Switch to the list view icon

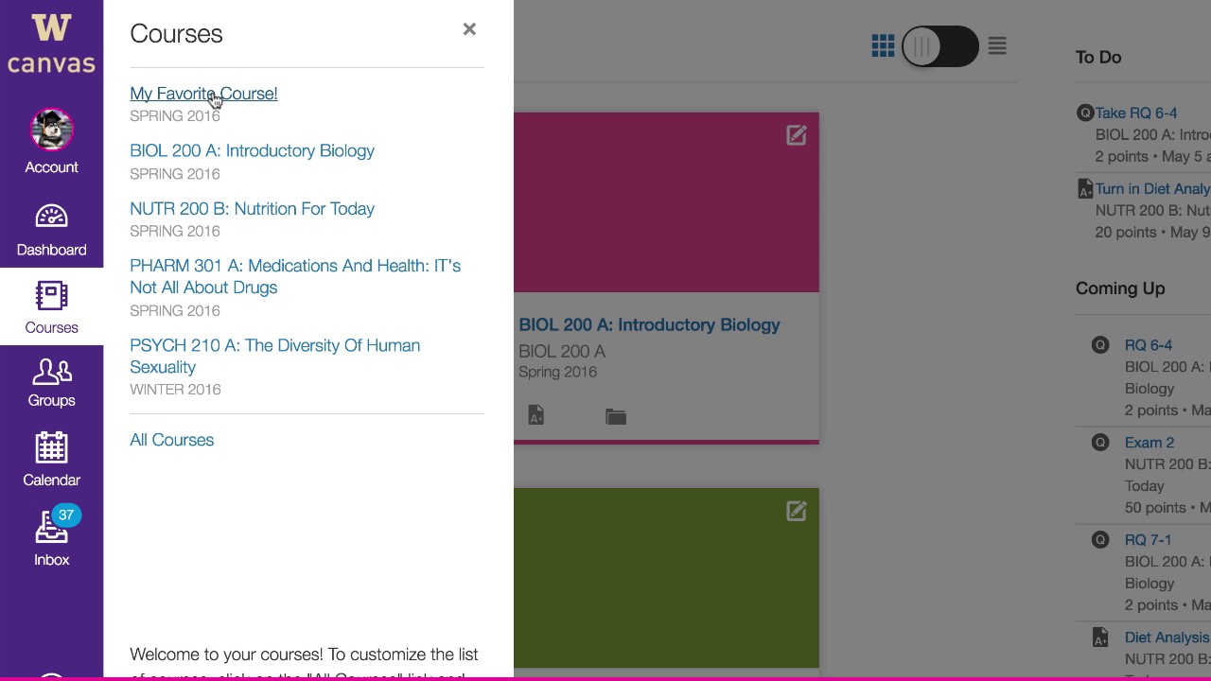997,46
